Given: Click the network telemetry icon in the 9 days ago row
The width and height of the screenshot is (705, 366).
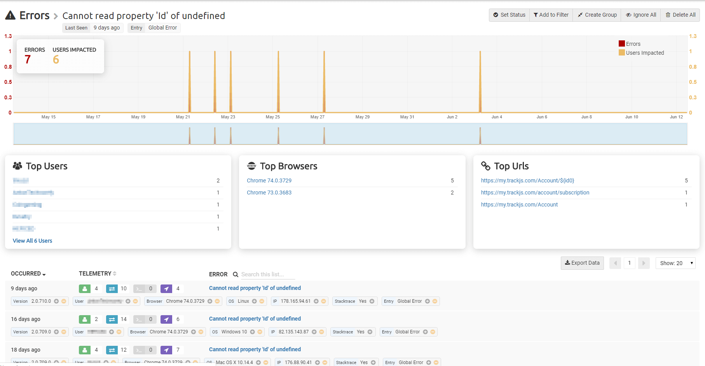Looking at the screenshot, I should (112, 288).
